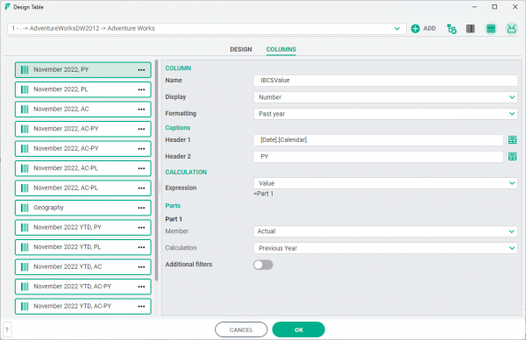Click the Header 1 input field

tap(379, 140)
